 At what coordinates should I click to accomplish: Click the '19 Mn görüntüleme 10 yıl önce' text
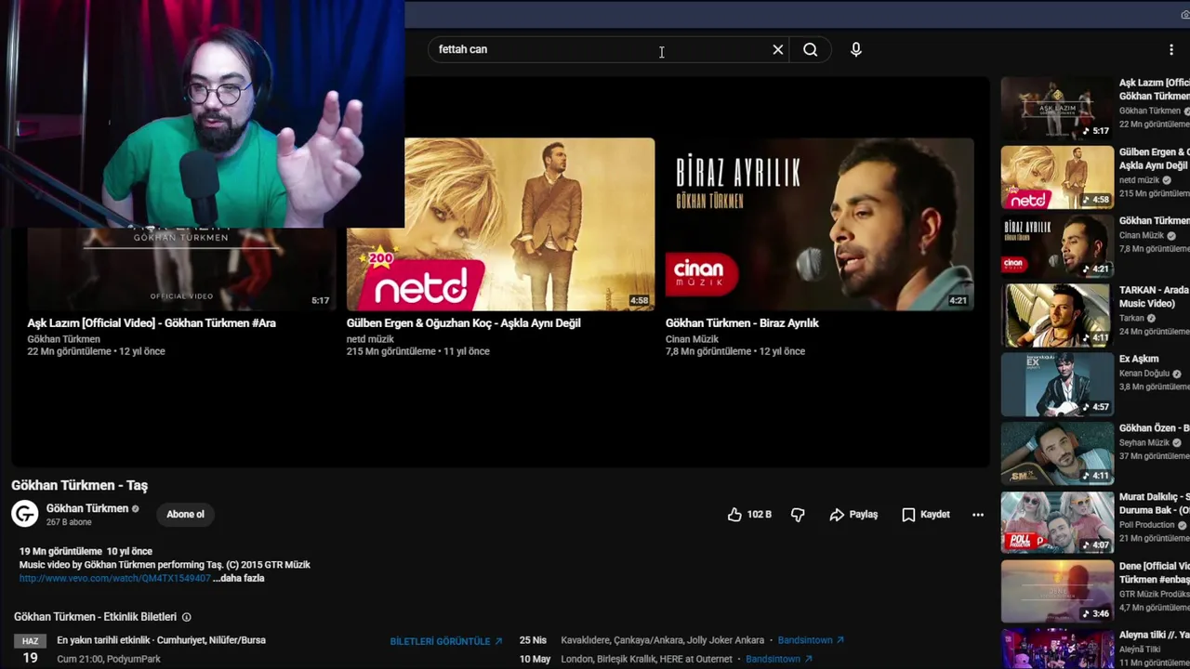pos(86,551)
